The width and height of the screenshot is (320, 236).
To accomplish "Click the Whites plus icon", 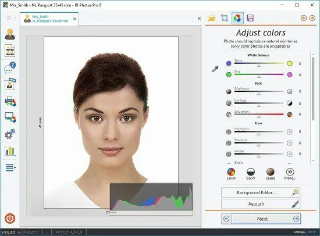I will (290, 154).
